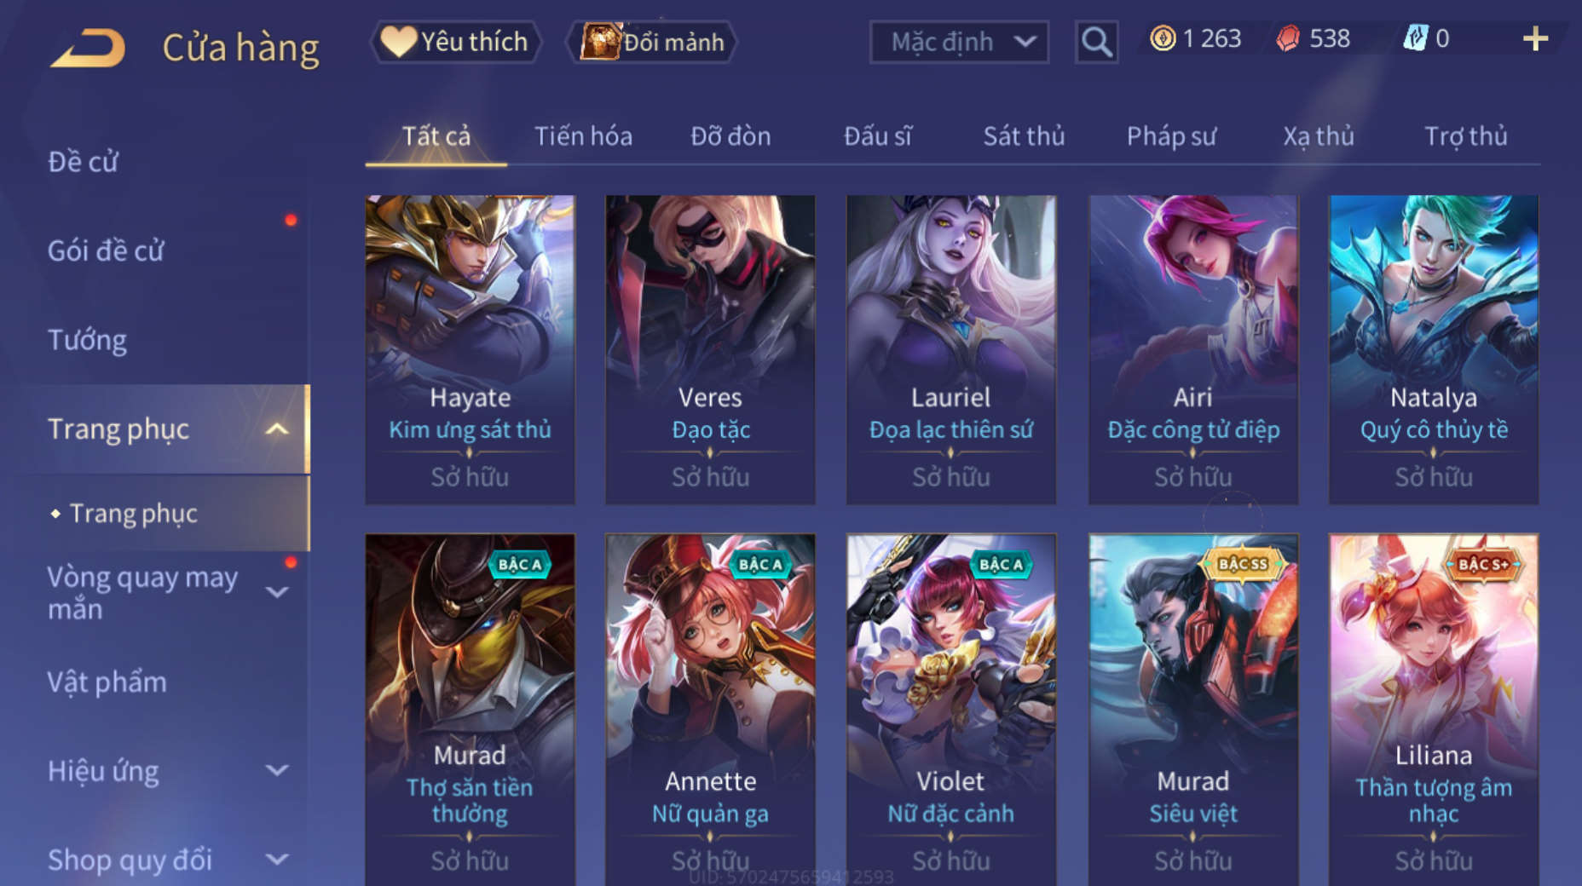The image size is (1582, 886).
Task: Open the Mặc định sort dropdown
Action: pos(959,42)
